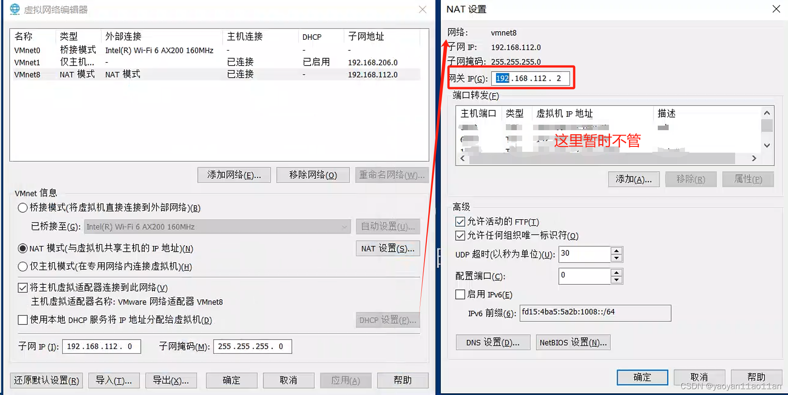Click 属性(P) port forwarding button
The image size is (788, 395).
(748, 179)
